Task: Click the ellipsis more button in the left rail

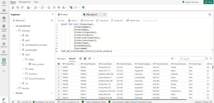Action: pos(4,71)
